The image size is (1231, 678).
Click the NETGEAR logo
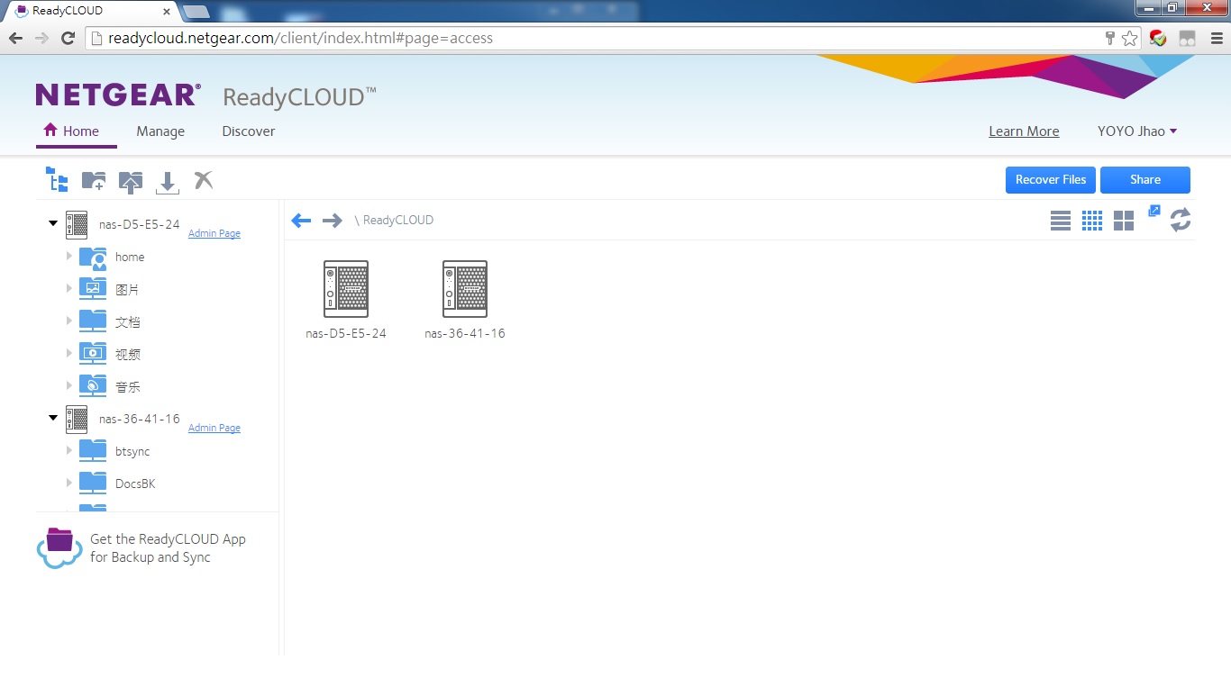[118, 95]
